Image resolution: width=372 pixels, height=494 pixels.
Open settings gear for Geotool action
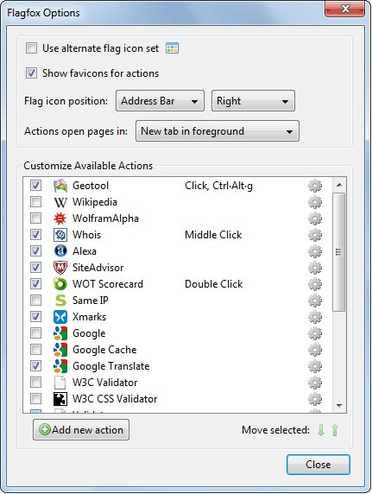pyautogui.click(x=315, y=186)
